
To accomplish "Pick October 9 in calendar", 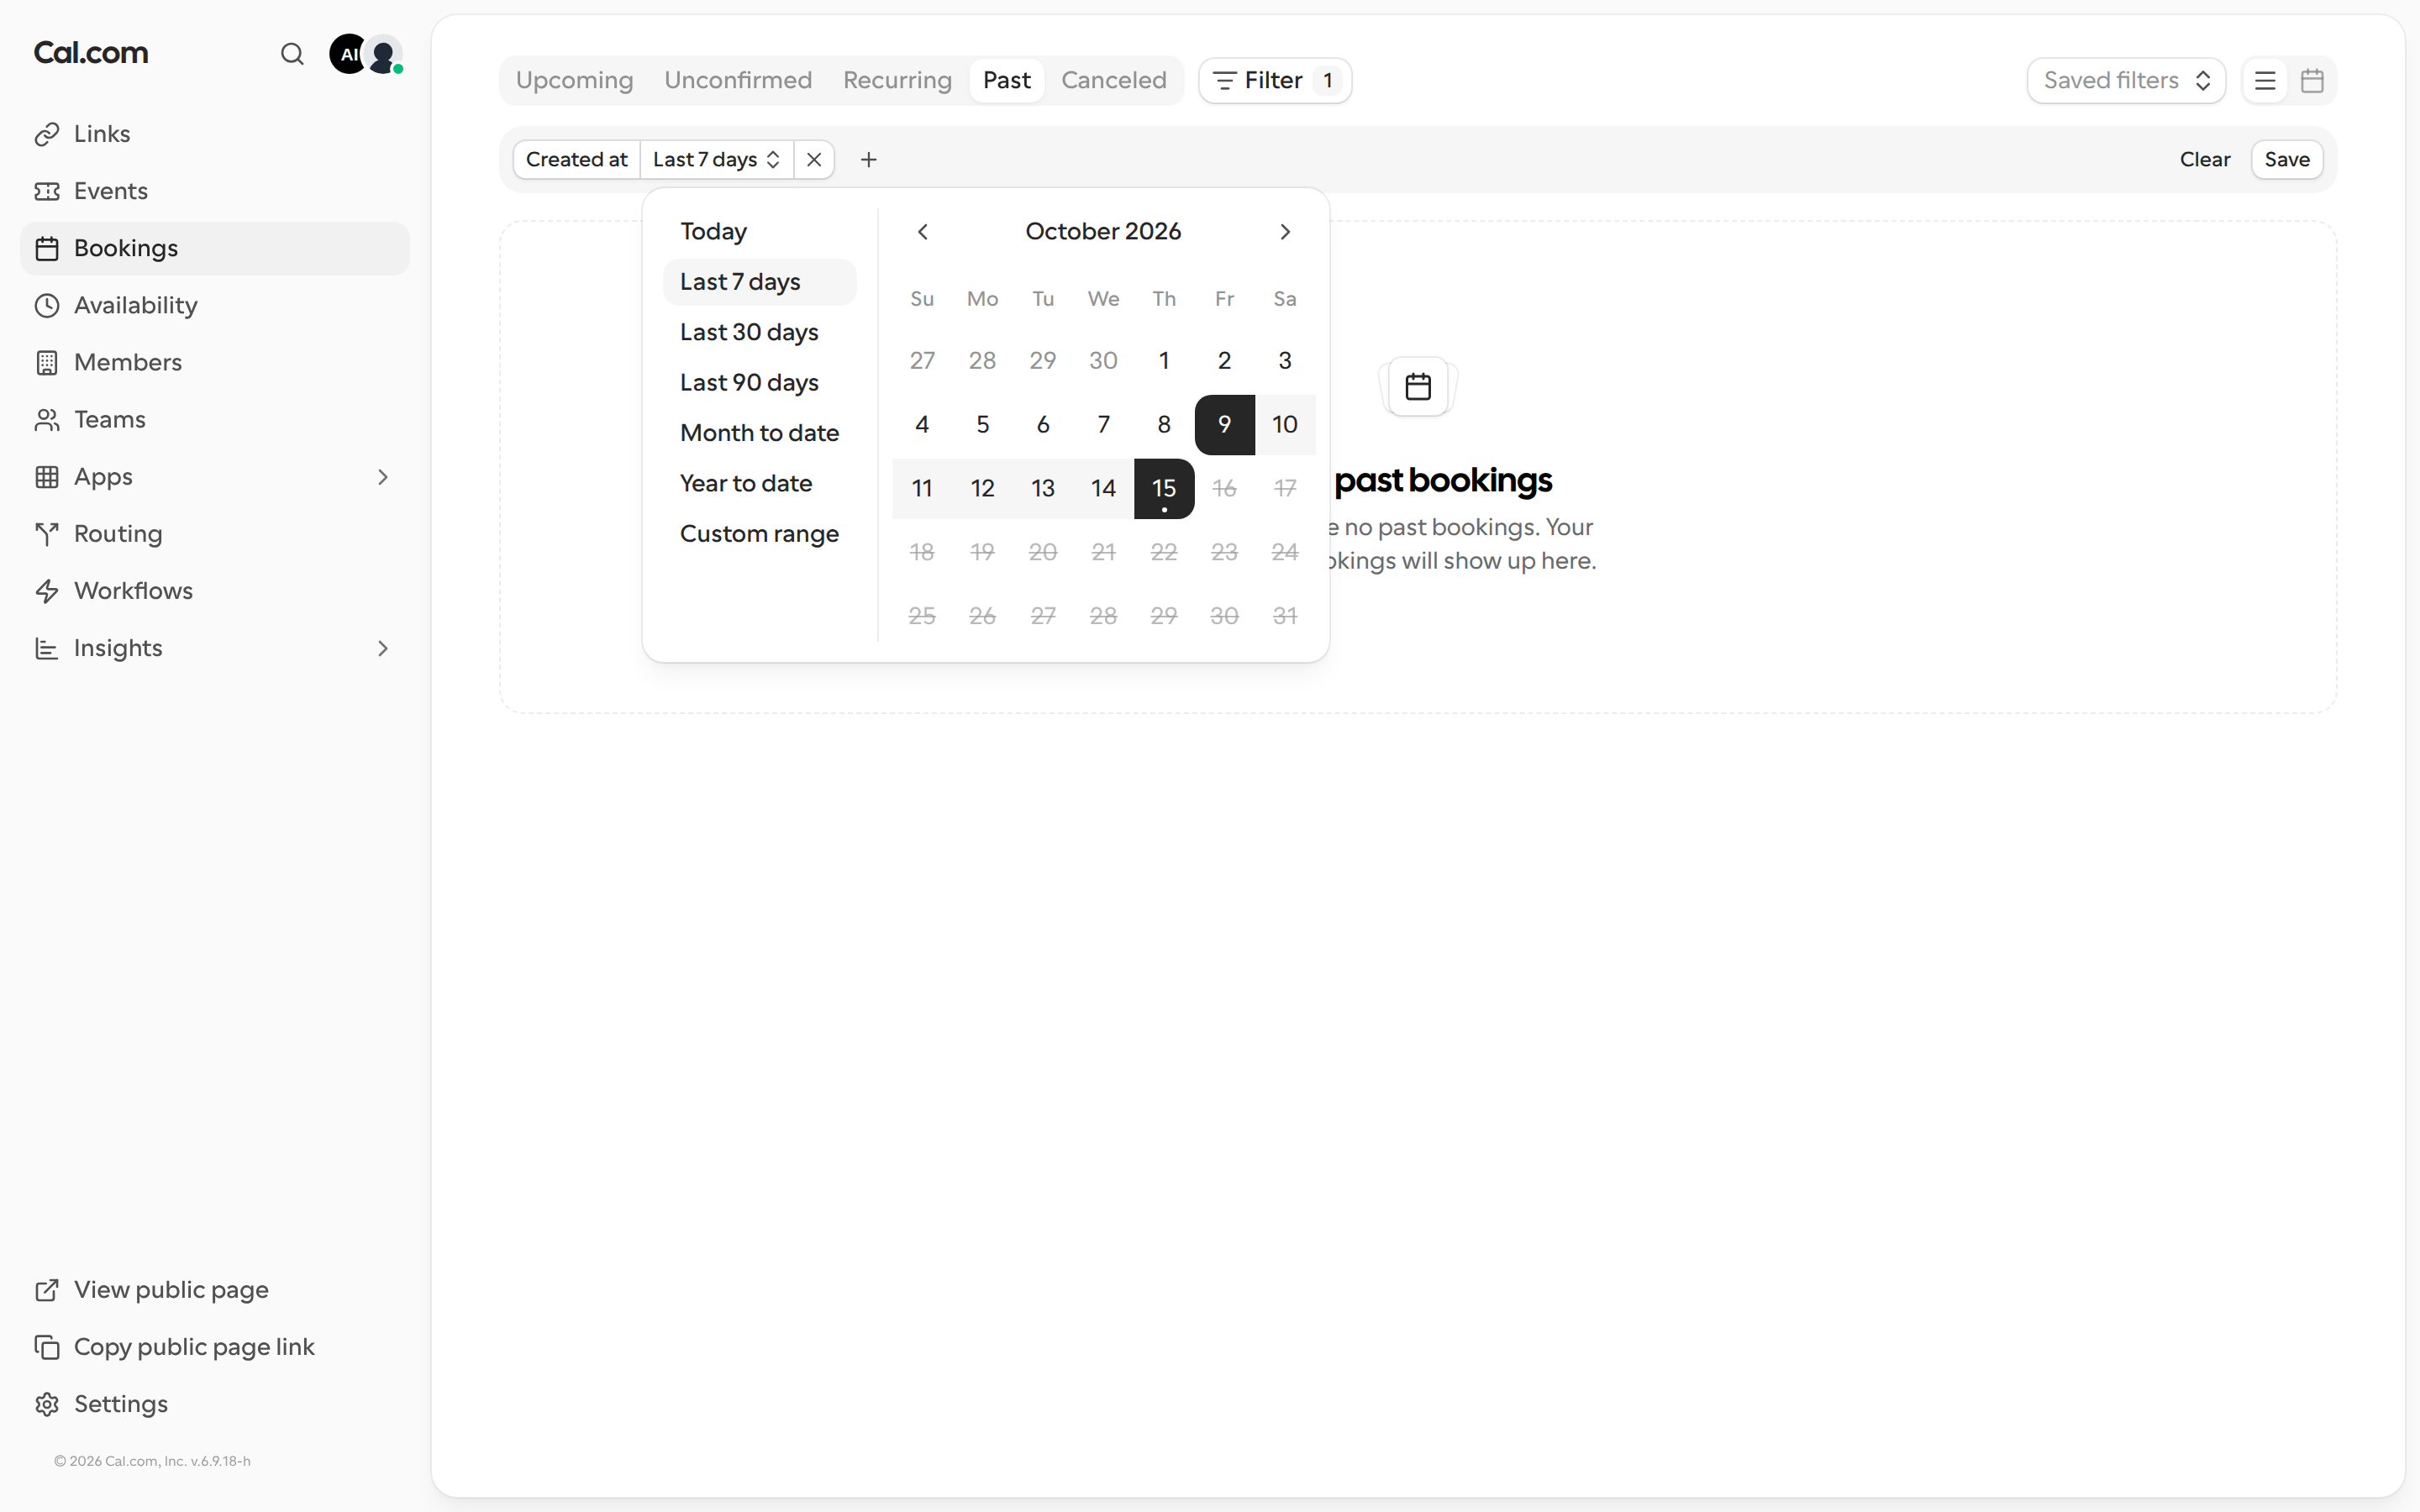I will 1225,425.
